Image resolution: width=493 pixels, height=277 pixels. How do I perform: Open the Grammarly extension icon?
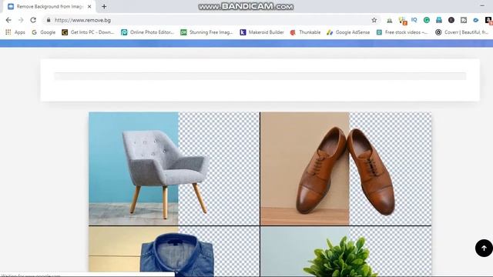tap(426, 20)
